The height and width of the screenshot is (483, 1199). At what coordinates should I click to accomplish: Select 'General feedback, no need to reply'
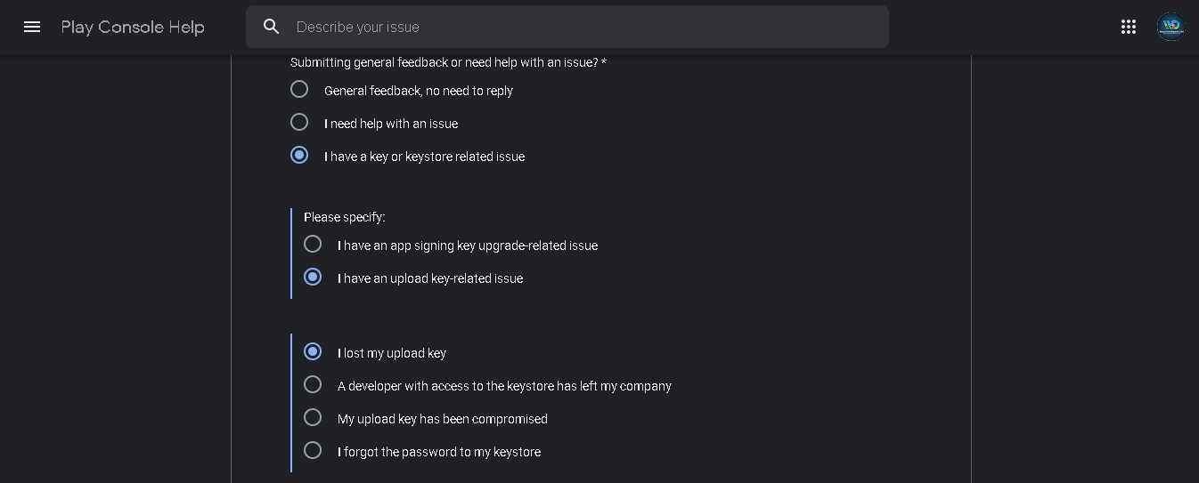[299, 89]
